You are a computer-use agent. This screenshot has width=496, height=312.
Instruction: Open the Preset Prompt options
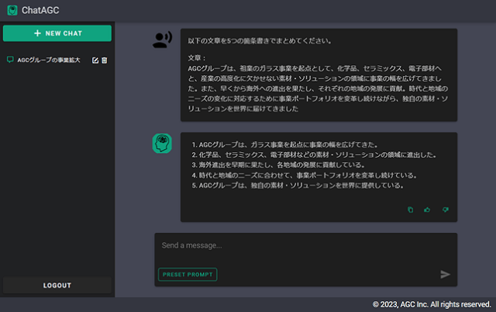[x=188, y=274]
